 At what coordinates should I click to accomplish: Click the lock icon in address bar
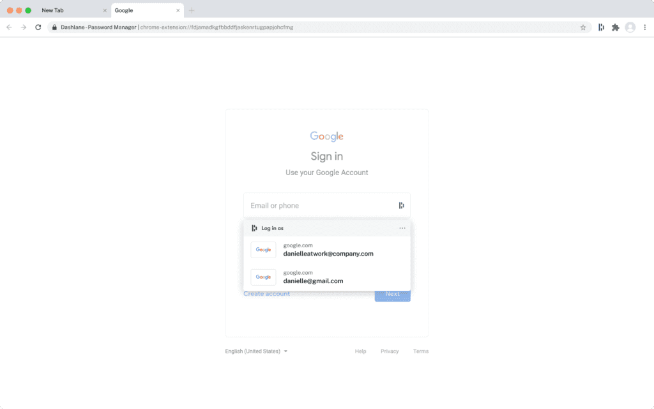(54, 27)
